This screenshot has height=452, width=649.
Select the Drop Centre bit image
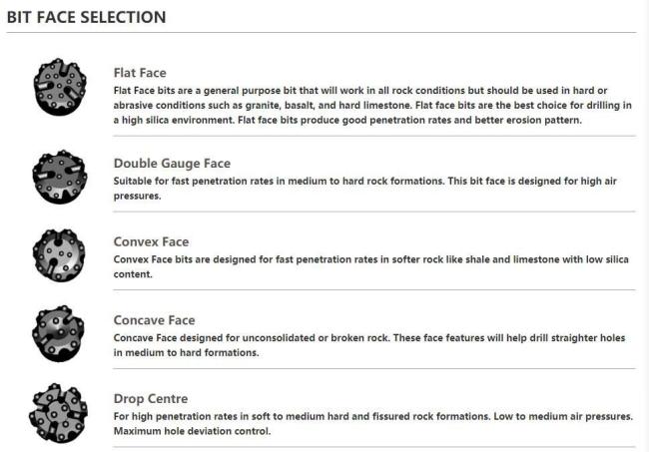click(56, 411)
